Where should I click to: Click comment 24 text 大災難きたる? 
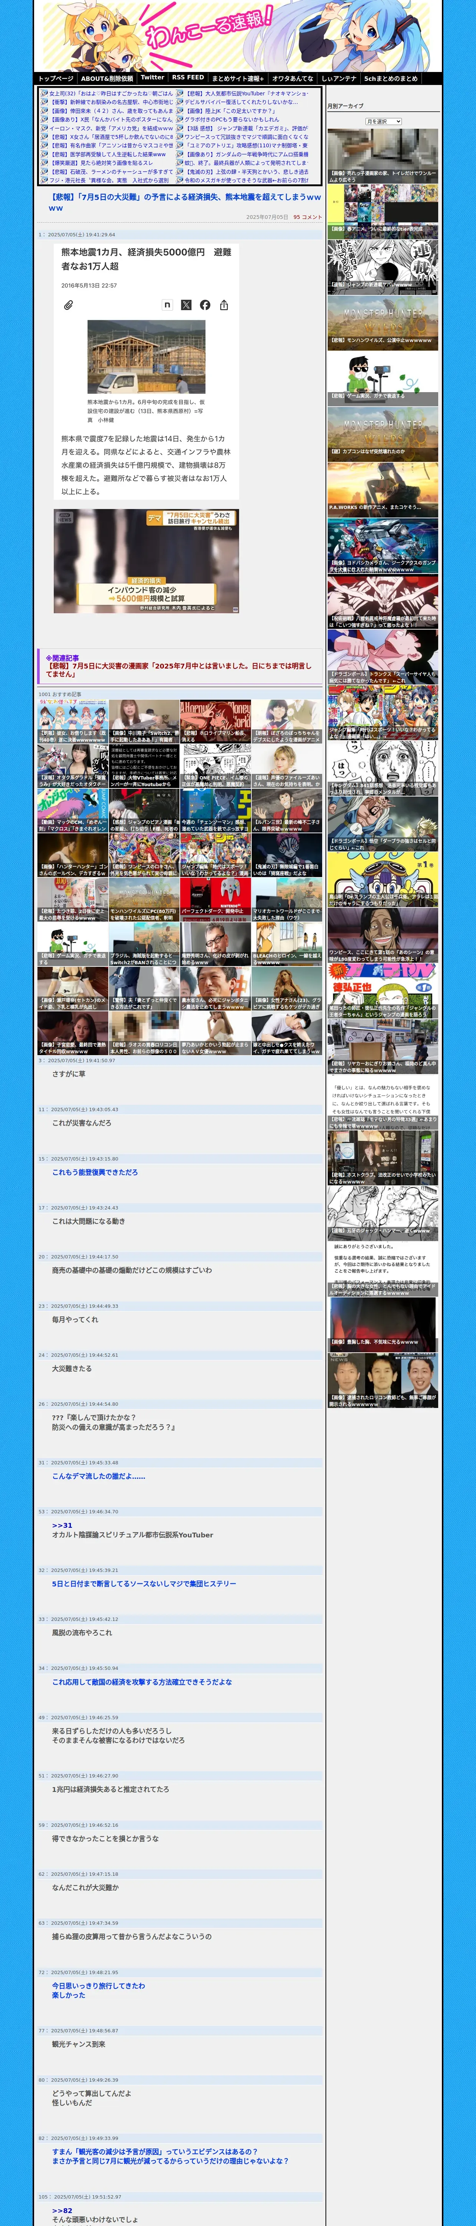pos(72,1369)
